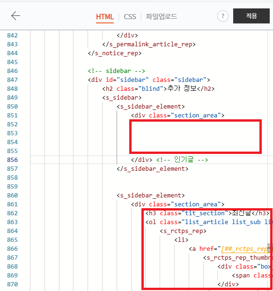Select line number 860

click(x=12, y=196)
